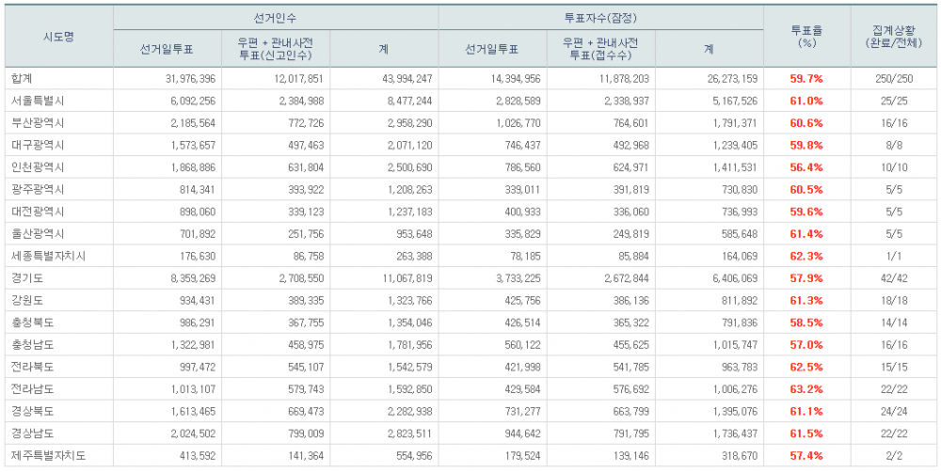Screen dimensions: 941x472
Task: Select the 부산광역시 row label
Action: pos(34,123)
